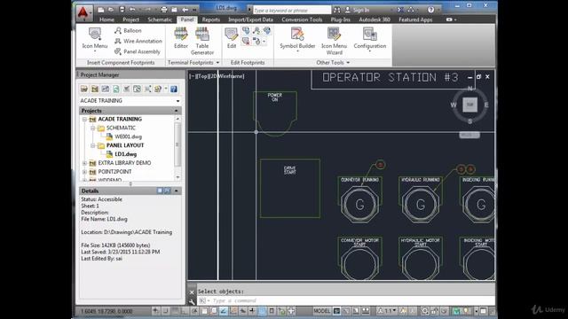Click the ViewCube TOP face
The width and height of the screenshot is (568, 319).
[469, 105]
